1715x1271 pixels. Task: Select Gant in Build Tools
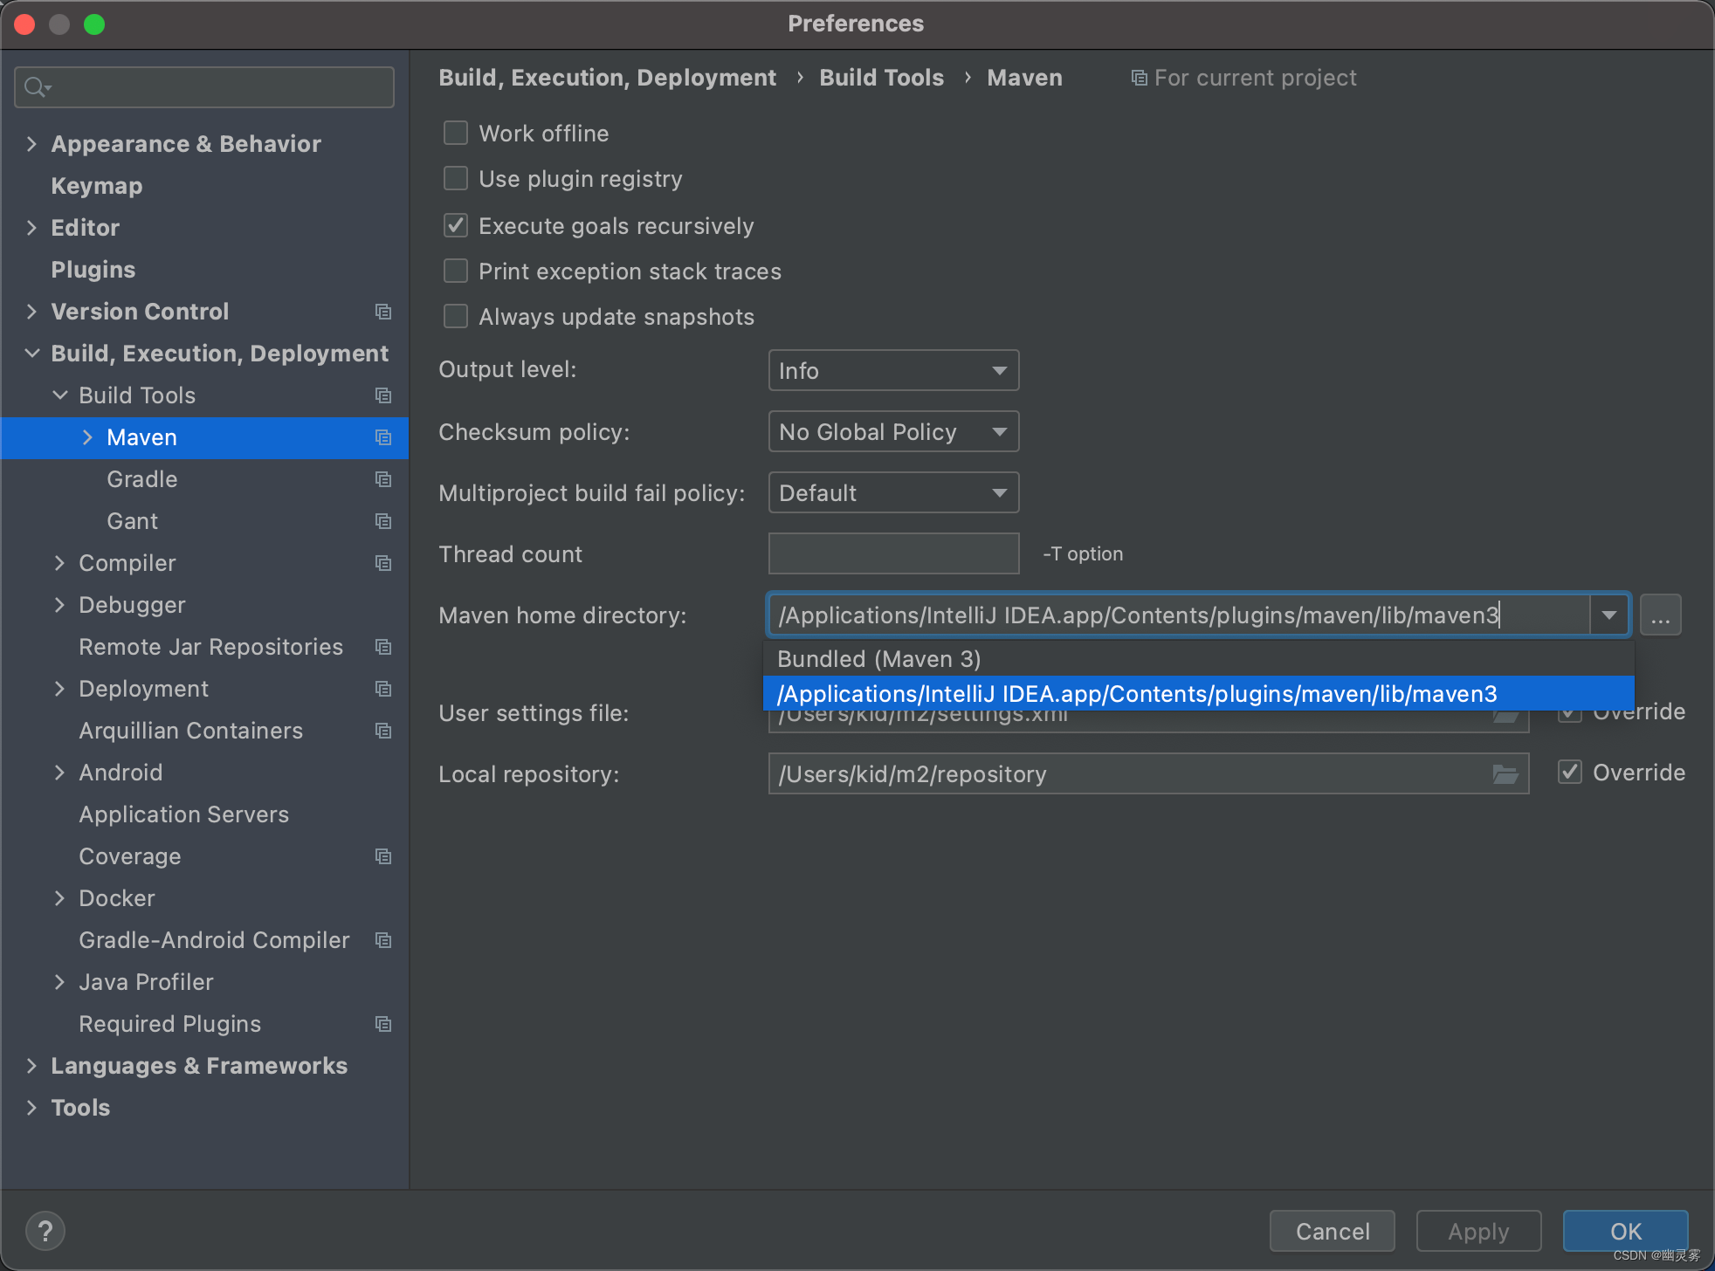click(x=133, y=521)
